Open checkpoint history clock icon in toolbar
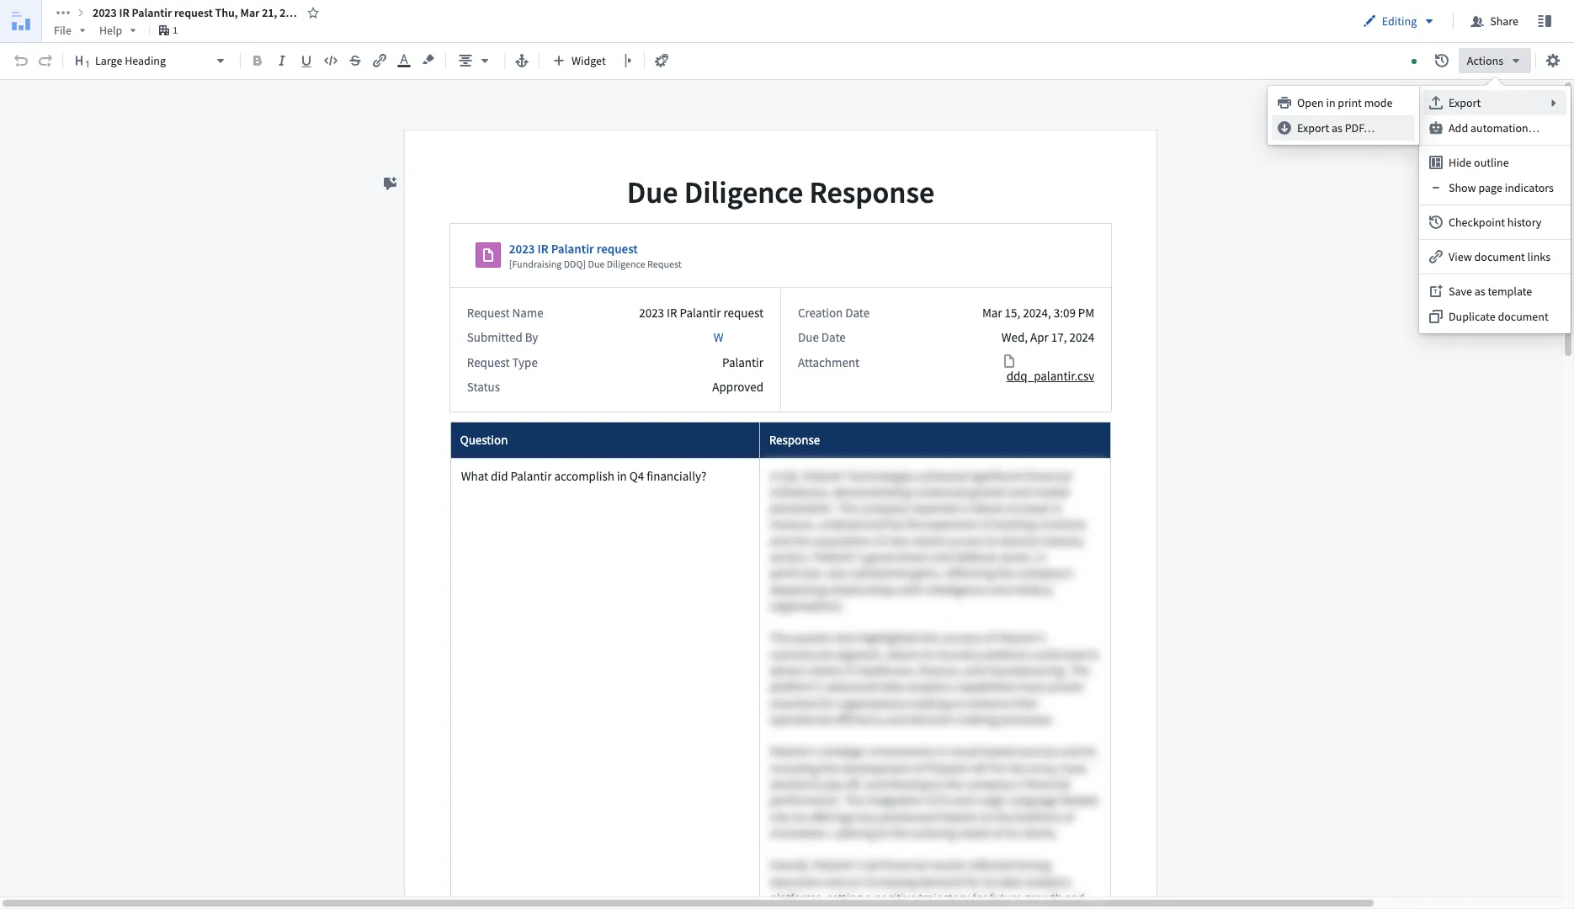Screen dimensions: 1574x909 pyautogui.click(x=1441, y=61)
